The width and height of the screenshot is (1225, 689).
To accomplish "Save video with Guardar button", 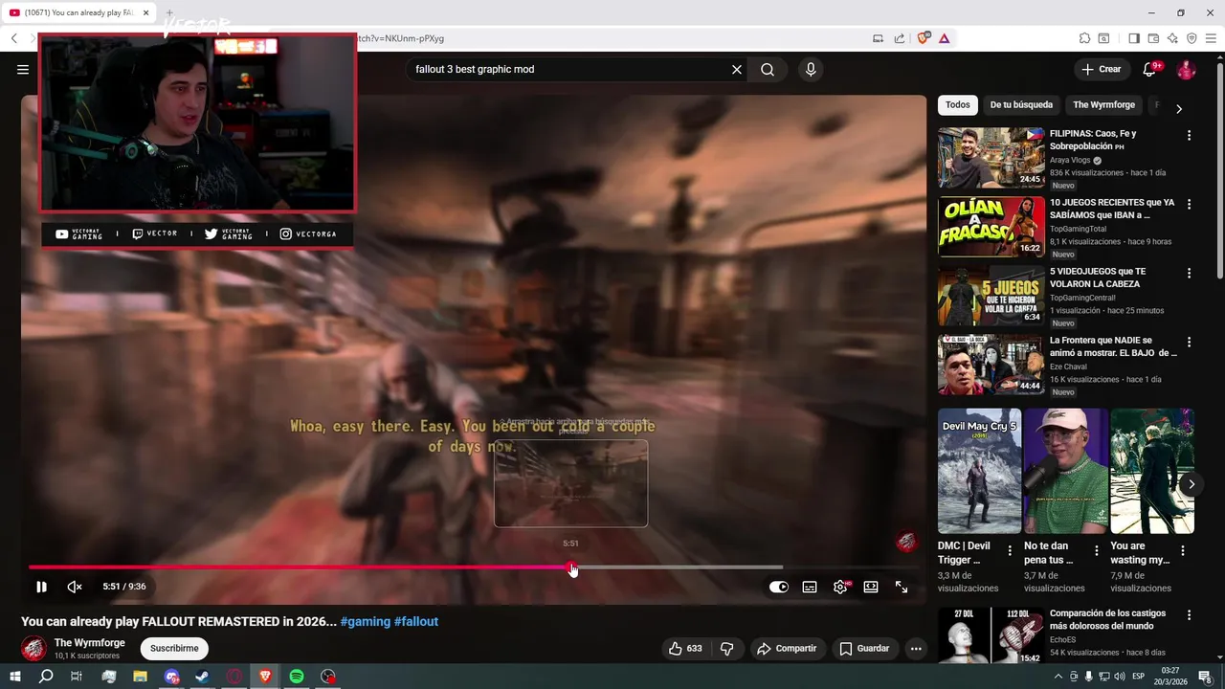I will coord(865,648).
